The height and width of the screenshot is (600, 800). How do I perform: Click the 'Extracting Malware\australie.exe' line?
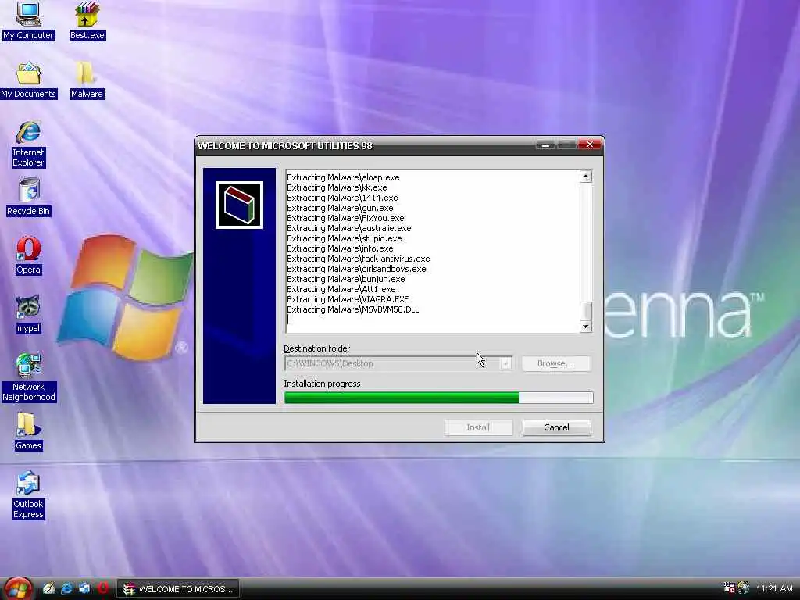pyautogui.click(x=349, y=229)
